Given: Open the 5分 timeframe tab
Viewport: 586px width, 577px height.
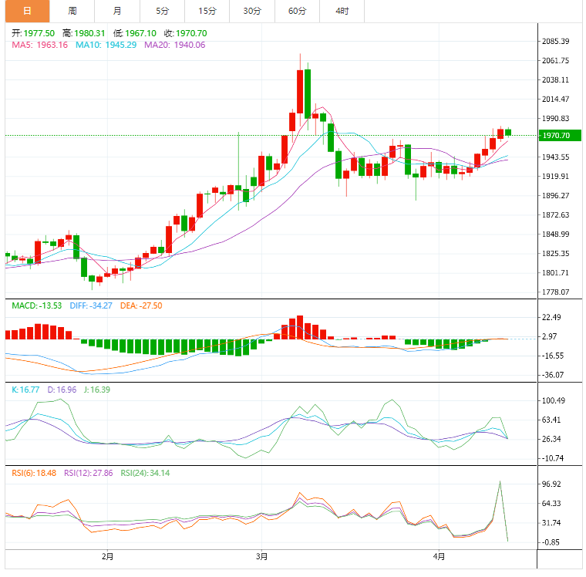Looking at the screenshot, I should [x=162, y=12].
